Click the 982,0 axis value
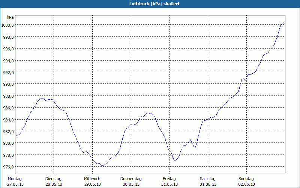The width and height of the screenshot is (300, 188). coord(8,132)
